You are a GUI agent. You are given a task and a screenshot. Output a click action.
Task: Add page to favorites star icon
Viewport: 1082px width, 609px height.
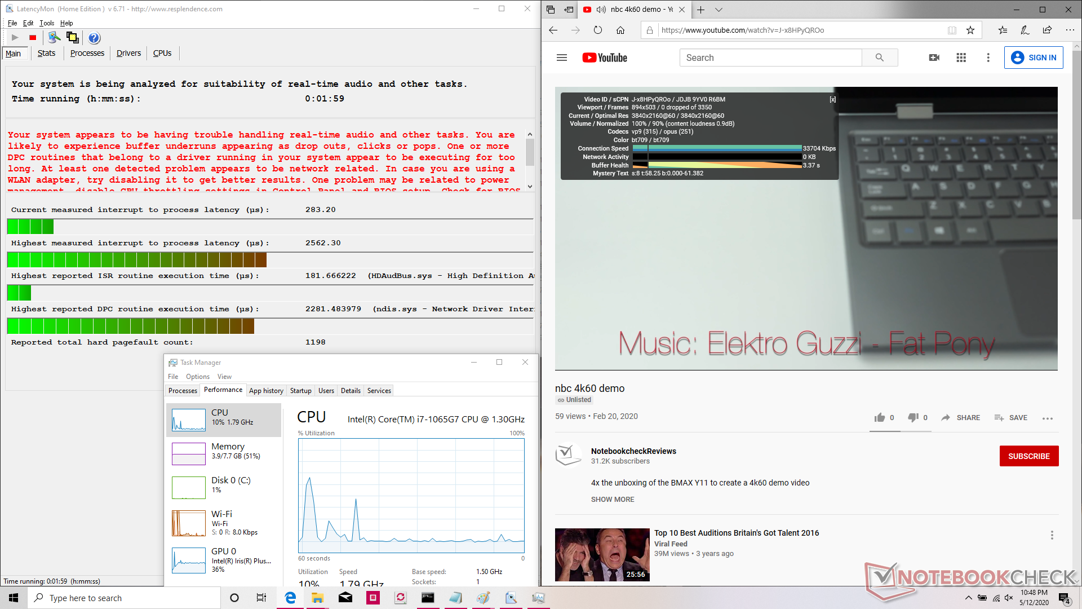click(x=970, y=30)
